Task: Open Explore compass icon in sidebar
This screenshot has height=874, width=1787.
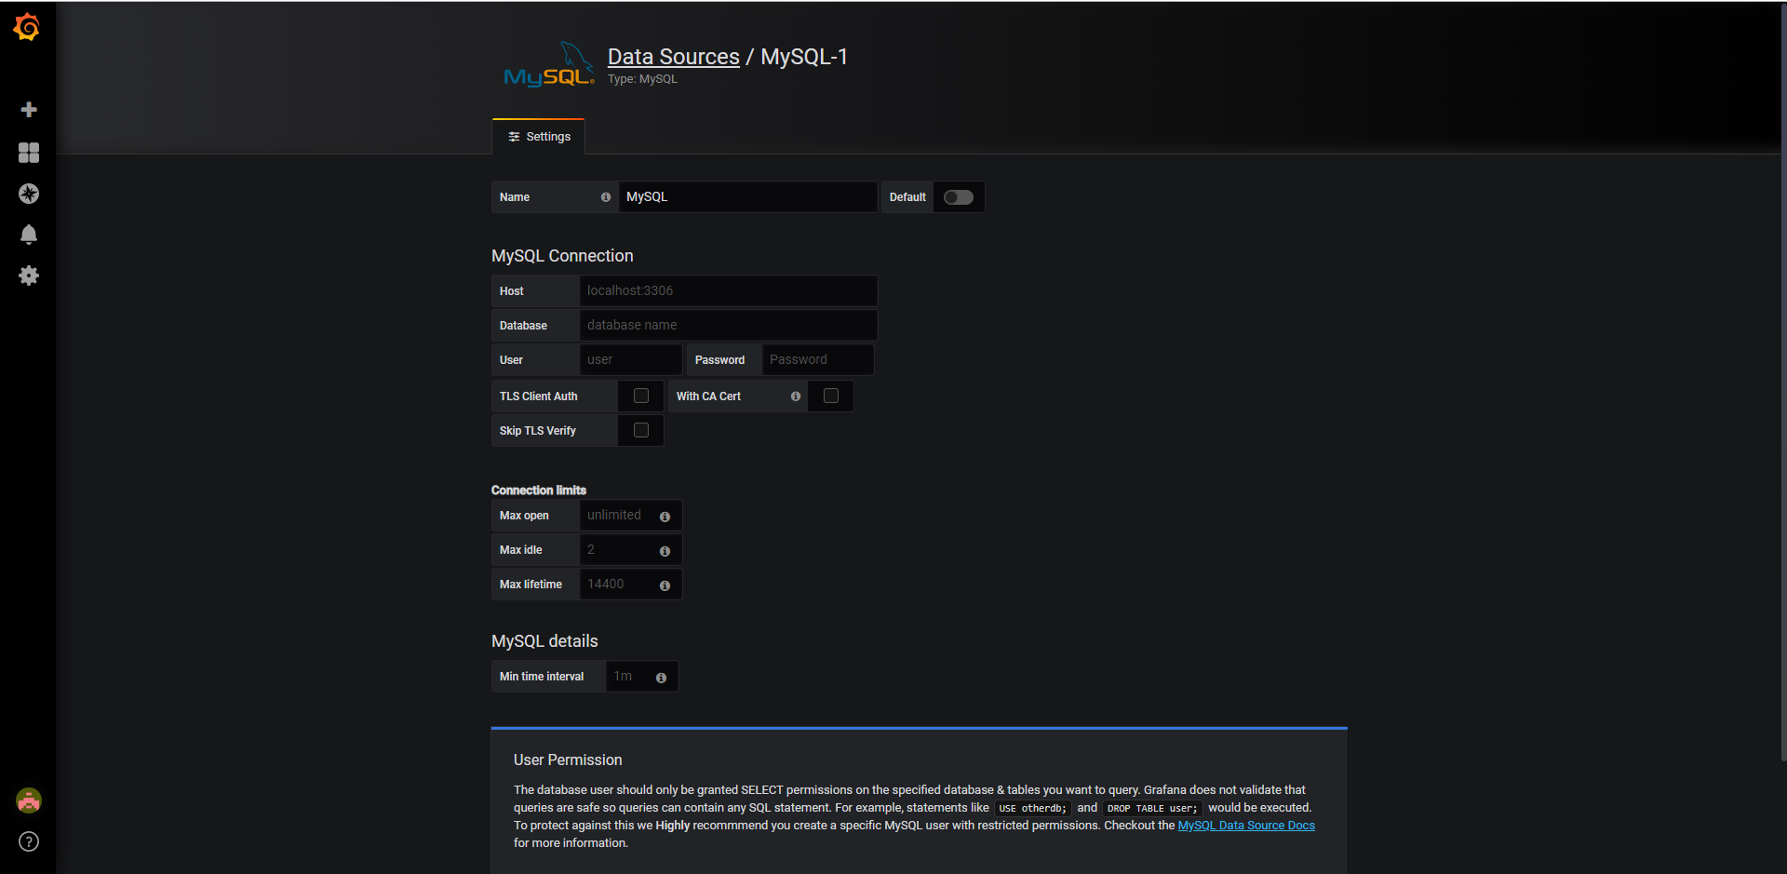Action: [29, 194]
